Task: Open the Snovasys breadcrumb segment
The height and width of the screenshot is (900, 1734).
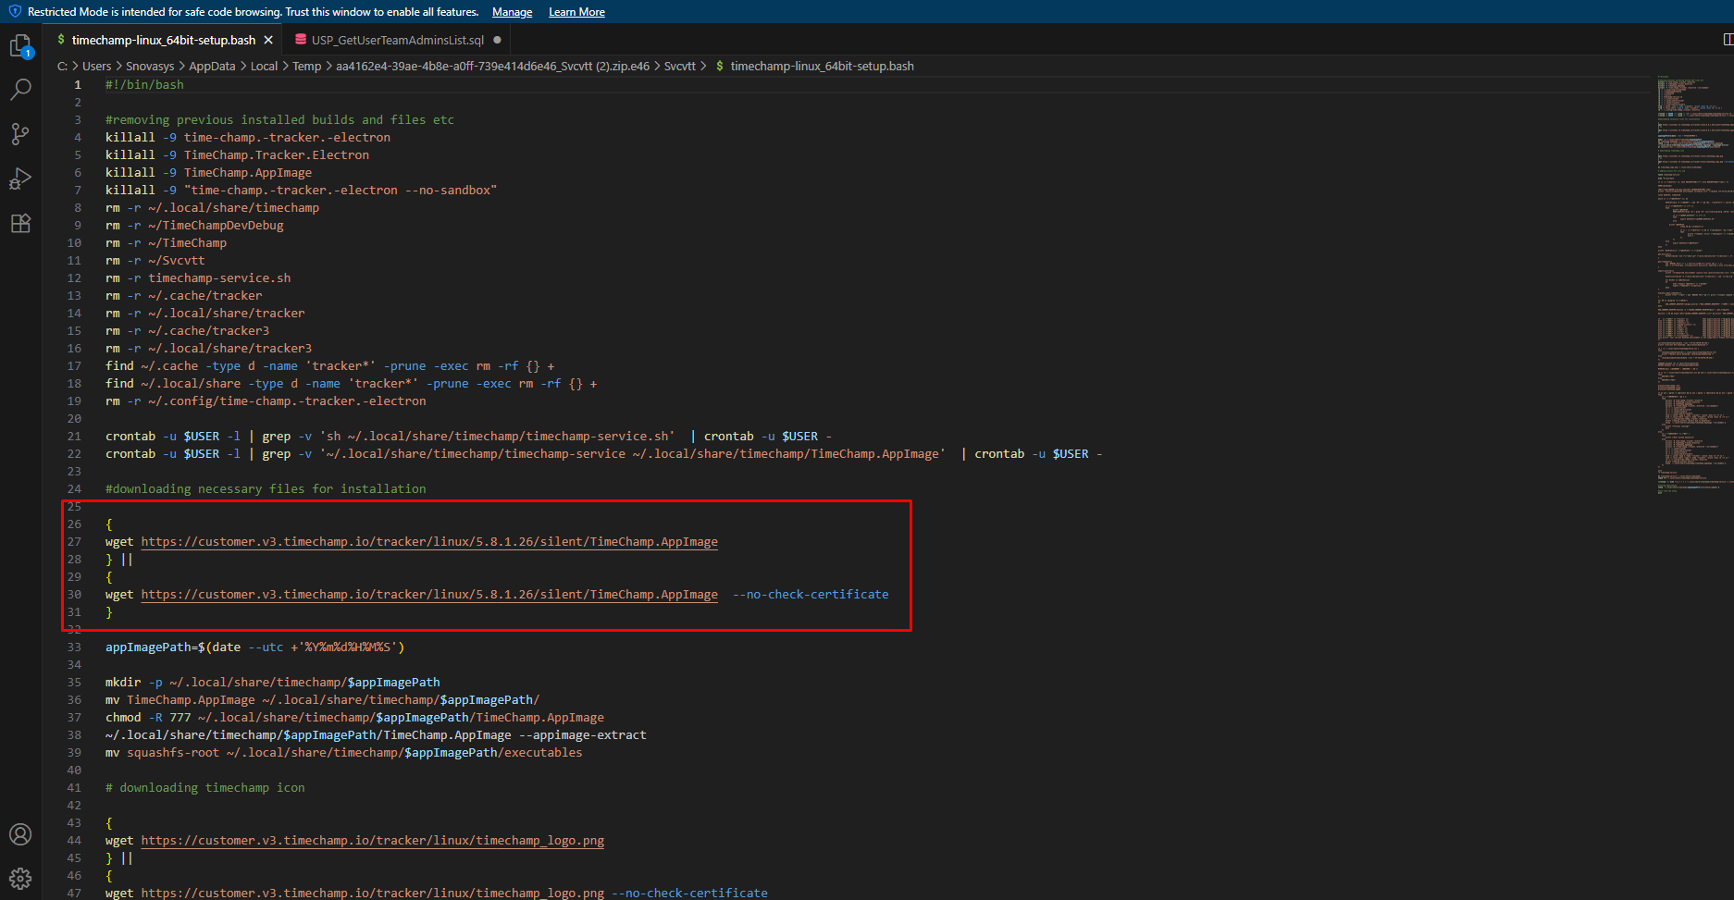Action: point(150,66)
